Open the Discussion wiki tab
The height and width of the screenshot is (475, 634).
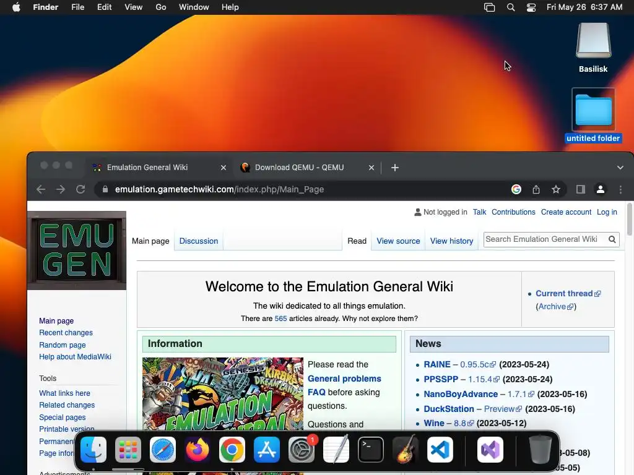pos(199,241)
